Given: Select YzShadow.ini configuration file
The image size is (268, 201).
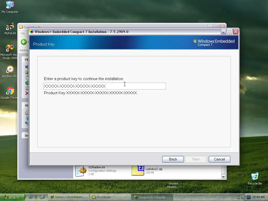Looking at the screenshot, I should pos(96,171).
